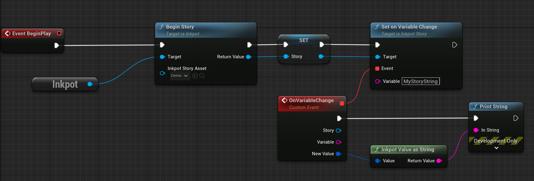The image size is (534, 181).
Task: Click Event BeginPlay execution output pin
Action: click(x=57, y=45)
